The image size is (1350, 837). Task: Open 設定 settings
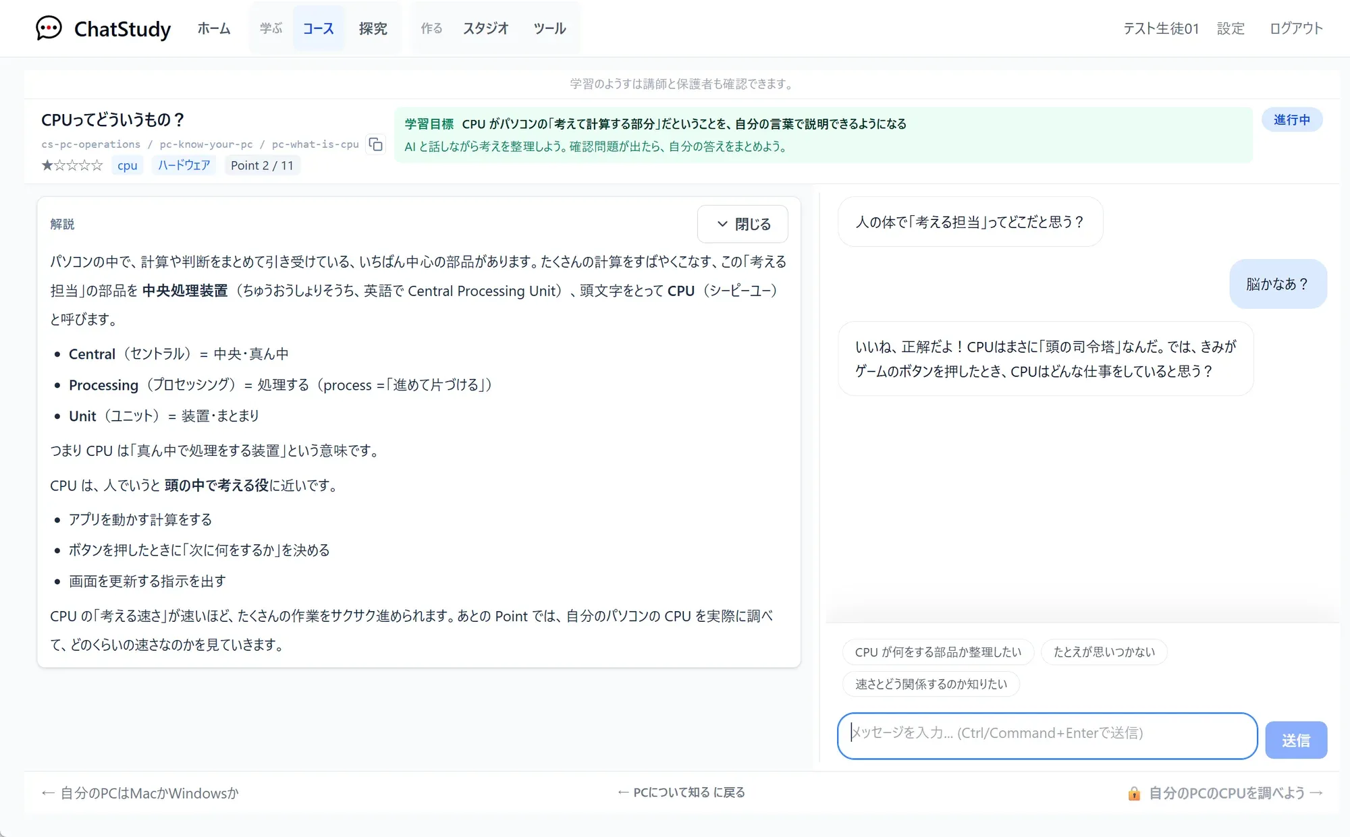(1231, 28)
